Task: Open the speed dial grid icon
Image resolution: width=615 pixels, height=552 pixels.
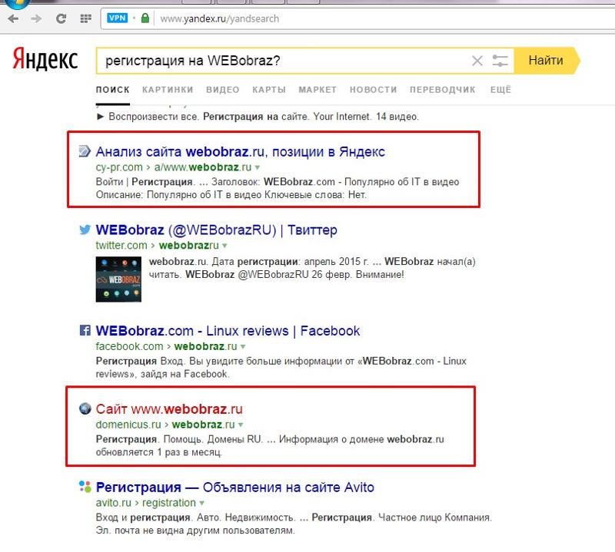Action: pyautogui.click(x=85, y=18)
